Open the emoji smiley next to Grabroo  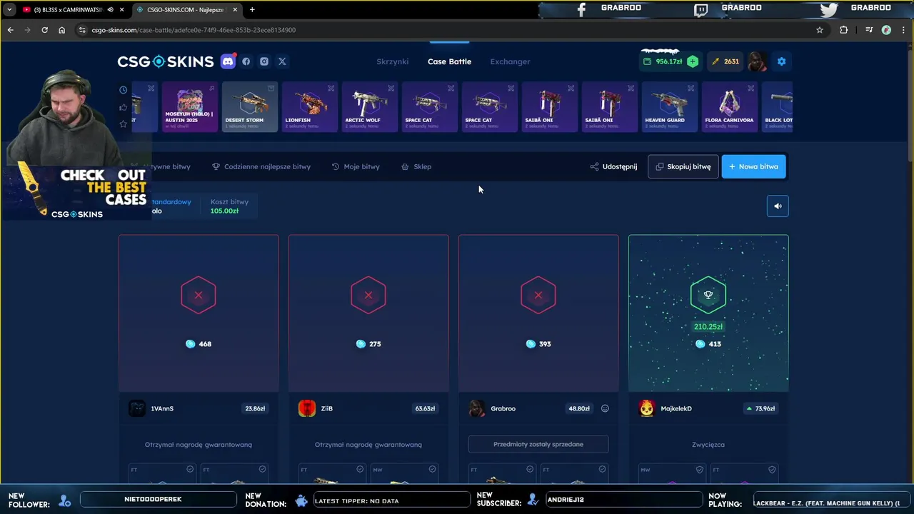605,408
